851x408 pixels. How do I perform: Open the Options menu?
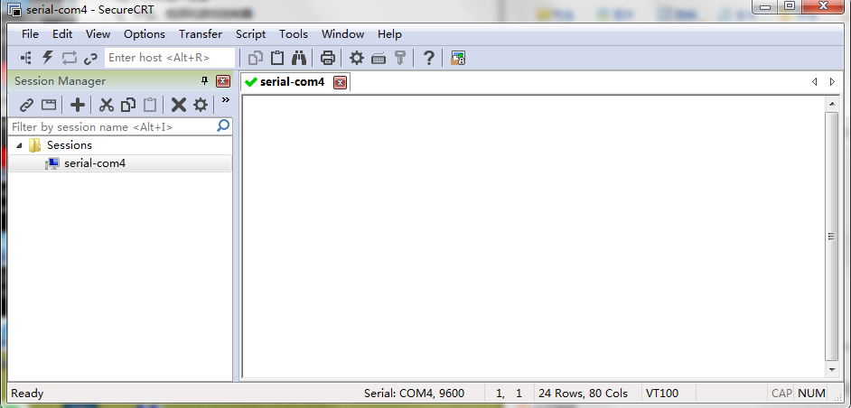(x=145, y=34)
